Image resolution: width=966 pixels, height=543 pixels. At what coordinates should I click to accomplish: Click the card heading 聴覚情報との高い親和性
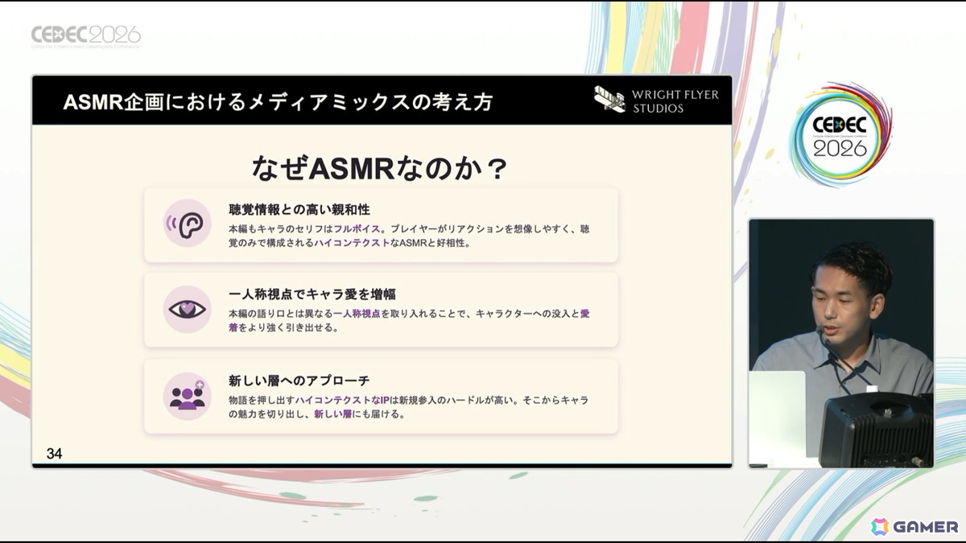coord(299,209)
